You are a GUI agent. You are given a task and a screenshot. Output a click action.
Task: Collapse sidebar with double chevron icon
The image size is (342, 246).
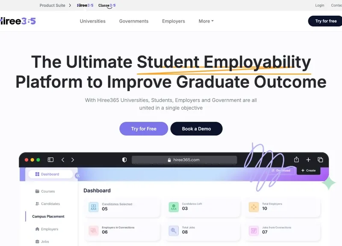(x=77, y=176)
